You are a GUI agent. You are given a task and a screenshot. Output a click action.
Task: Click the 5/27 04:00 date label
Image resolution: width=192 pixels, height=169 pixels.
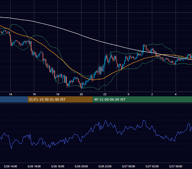(176, 166)
